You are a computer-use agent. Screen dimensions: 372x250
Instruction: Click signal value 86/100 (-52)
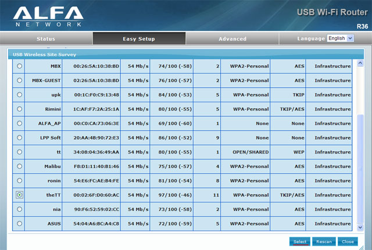click(175, 138)
